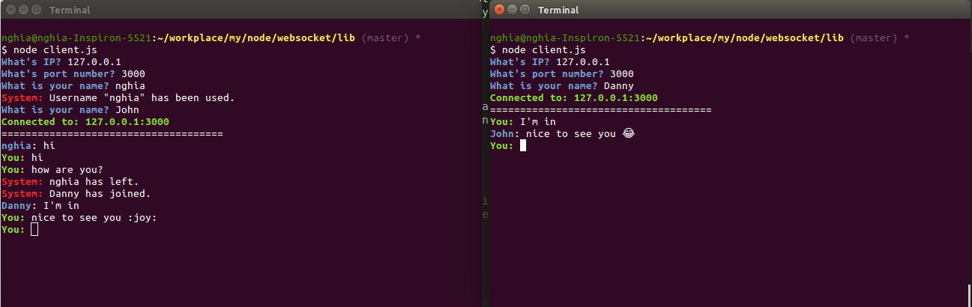Click the 'John: nice to see you' message
972x307 pixels.
tap(562, 133)
